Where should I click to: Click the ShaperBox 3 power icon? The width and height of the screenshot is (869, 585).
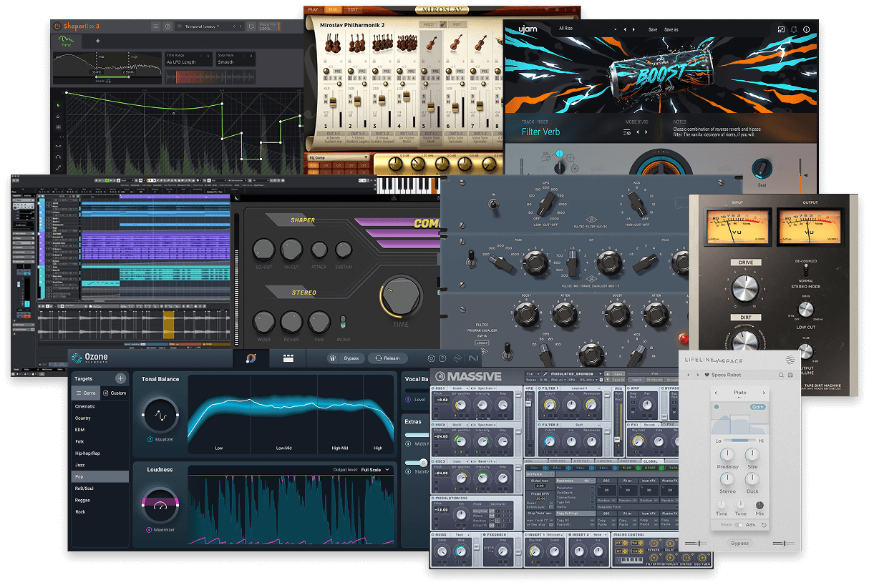[x=58, y=26]
